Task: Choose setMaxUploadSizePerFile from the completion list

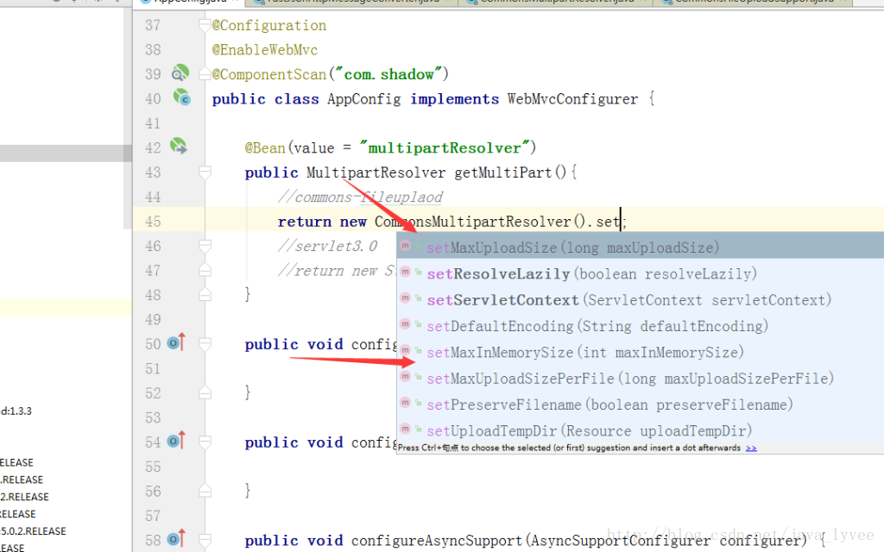Action: point(640,379)
